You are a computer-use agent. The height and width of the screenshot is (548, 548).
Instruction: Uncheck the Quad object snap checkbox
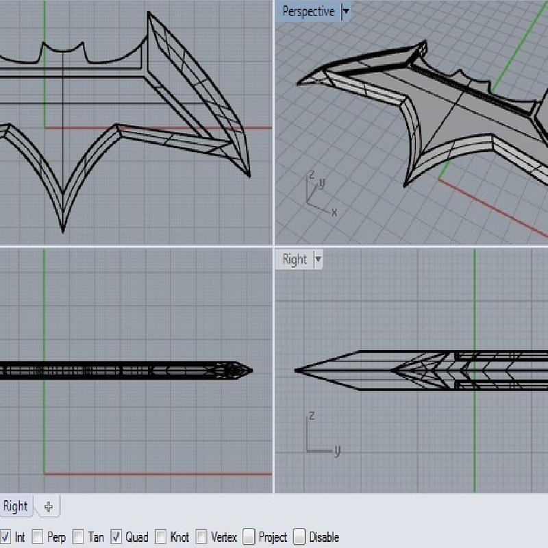click(x=116, y=536)
